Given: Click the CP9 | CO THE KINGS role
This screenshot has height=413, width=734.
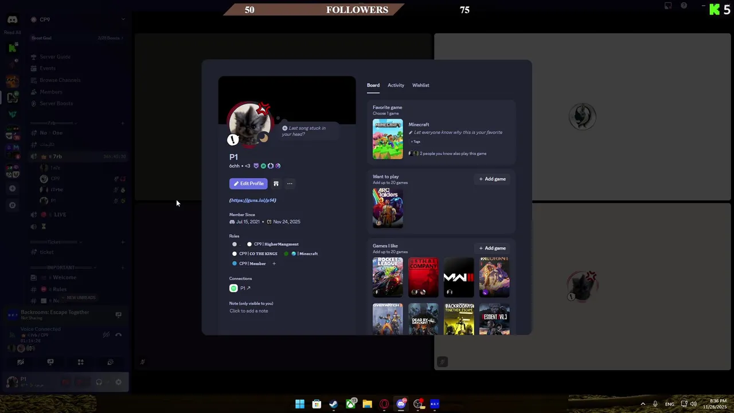Looking at the screenshot, I should [255, 254].
